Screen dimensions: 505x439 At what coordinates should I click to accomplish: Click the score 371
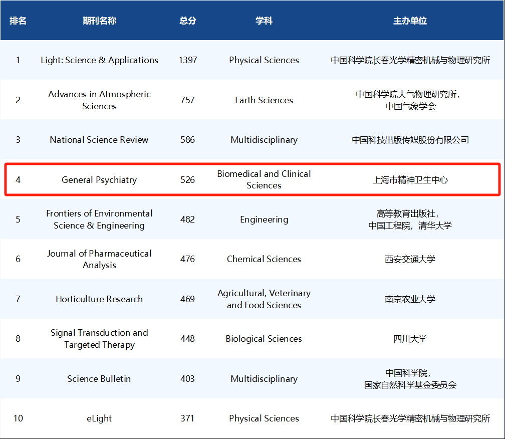[187, 418]
